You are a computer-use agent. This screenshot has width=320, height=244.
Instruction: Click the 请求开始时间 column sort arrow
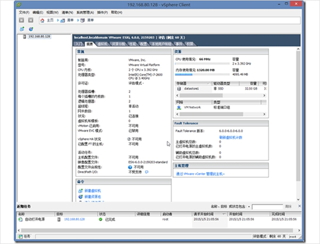(x=224, y=214)
